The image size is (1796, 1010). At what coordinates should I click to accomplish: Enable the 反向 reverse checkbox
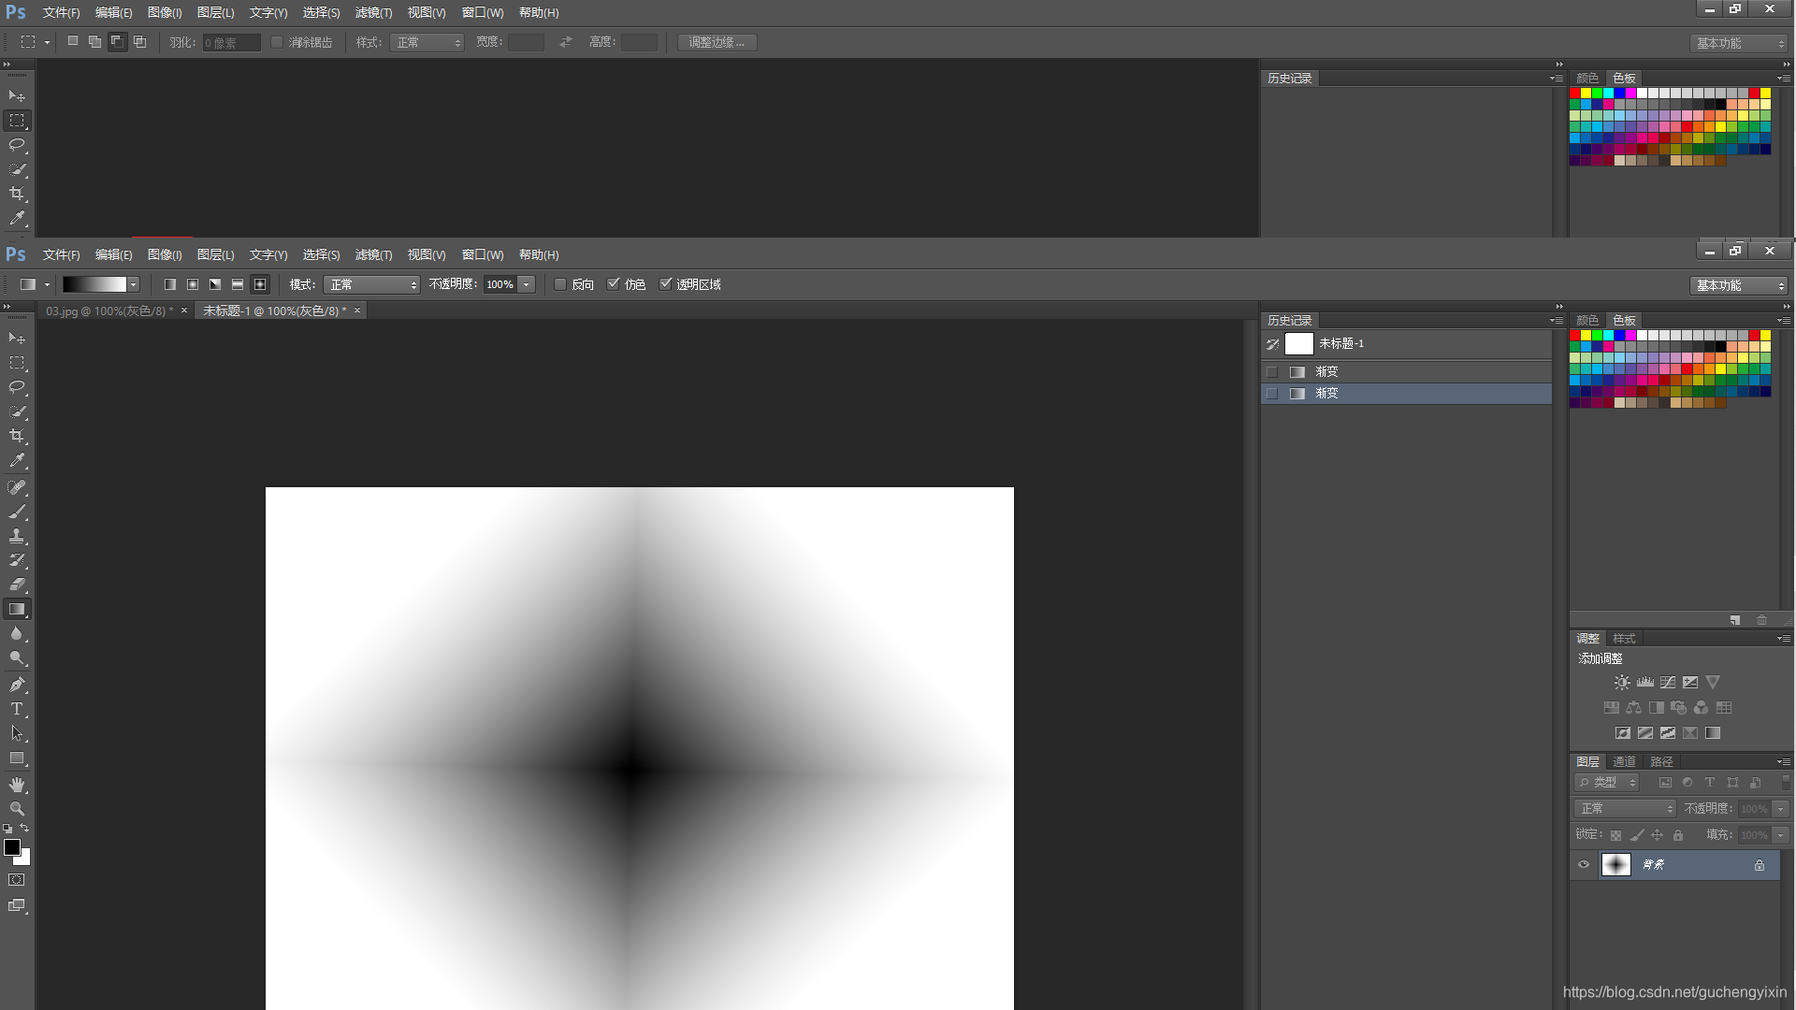560,284
